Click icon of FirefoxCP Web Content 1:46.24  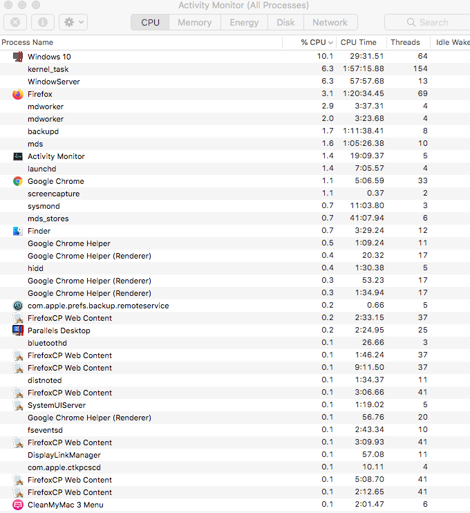(18, 355)
